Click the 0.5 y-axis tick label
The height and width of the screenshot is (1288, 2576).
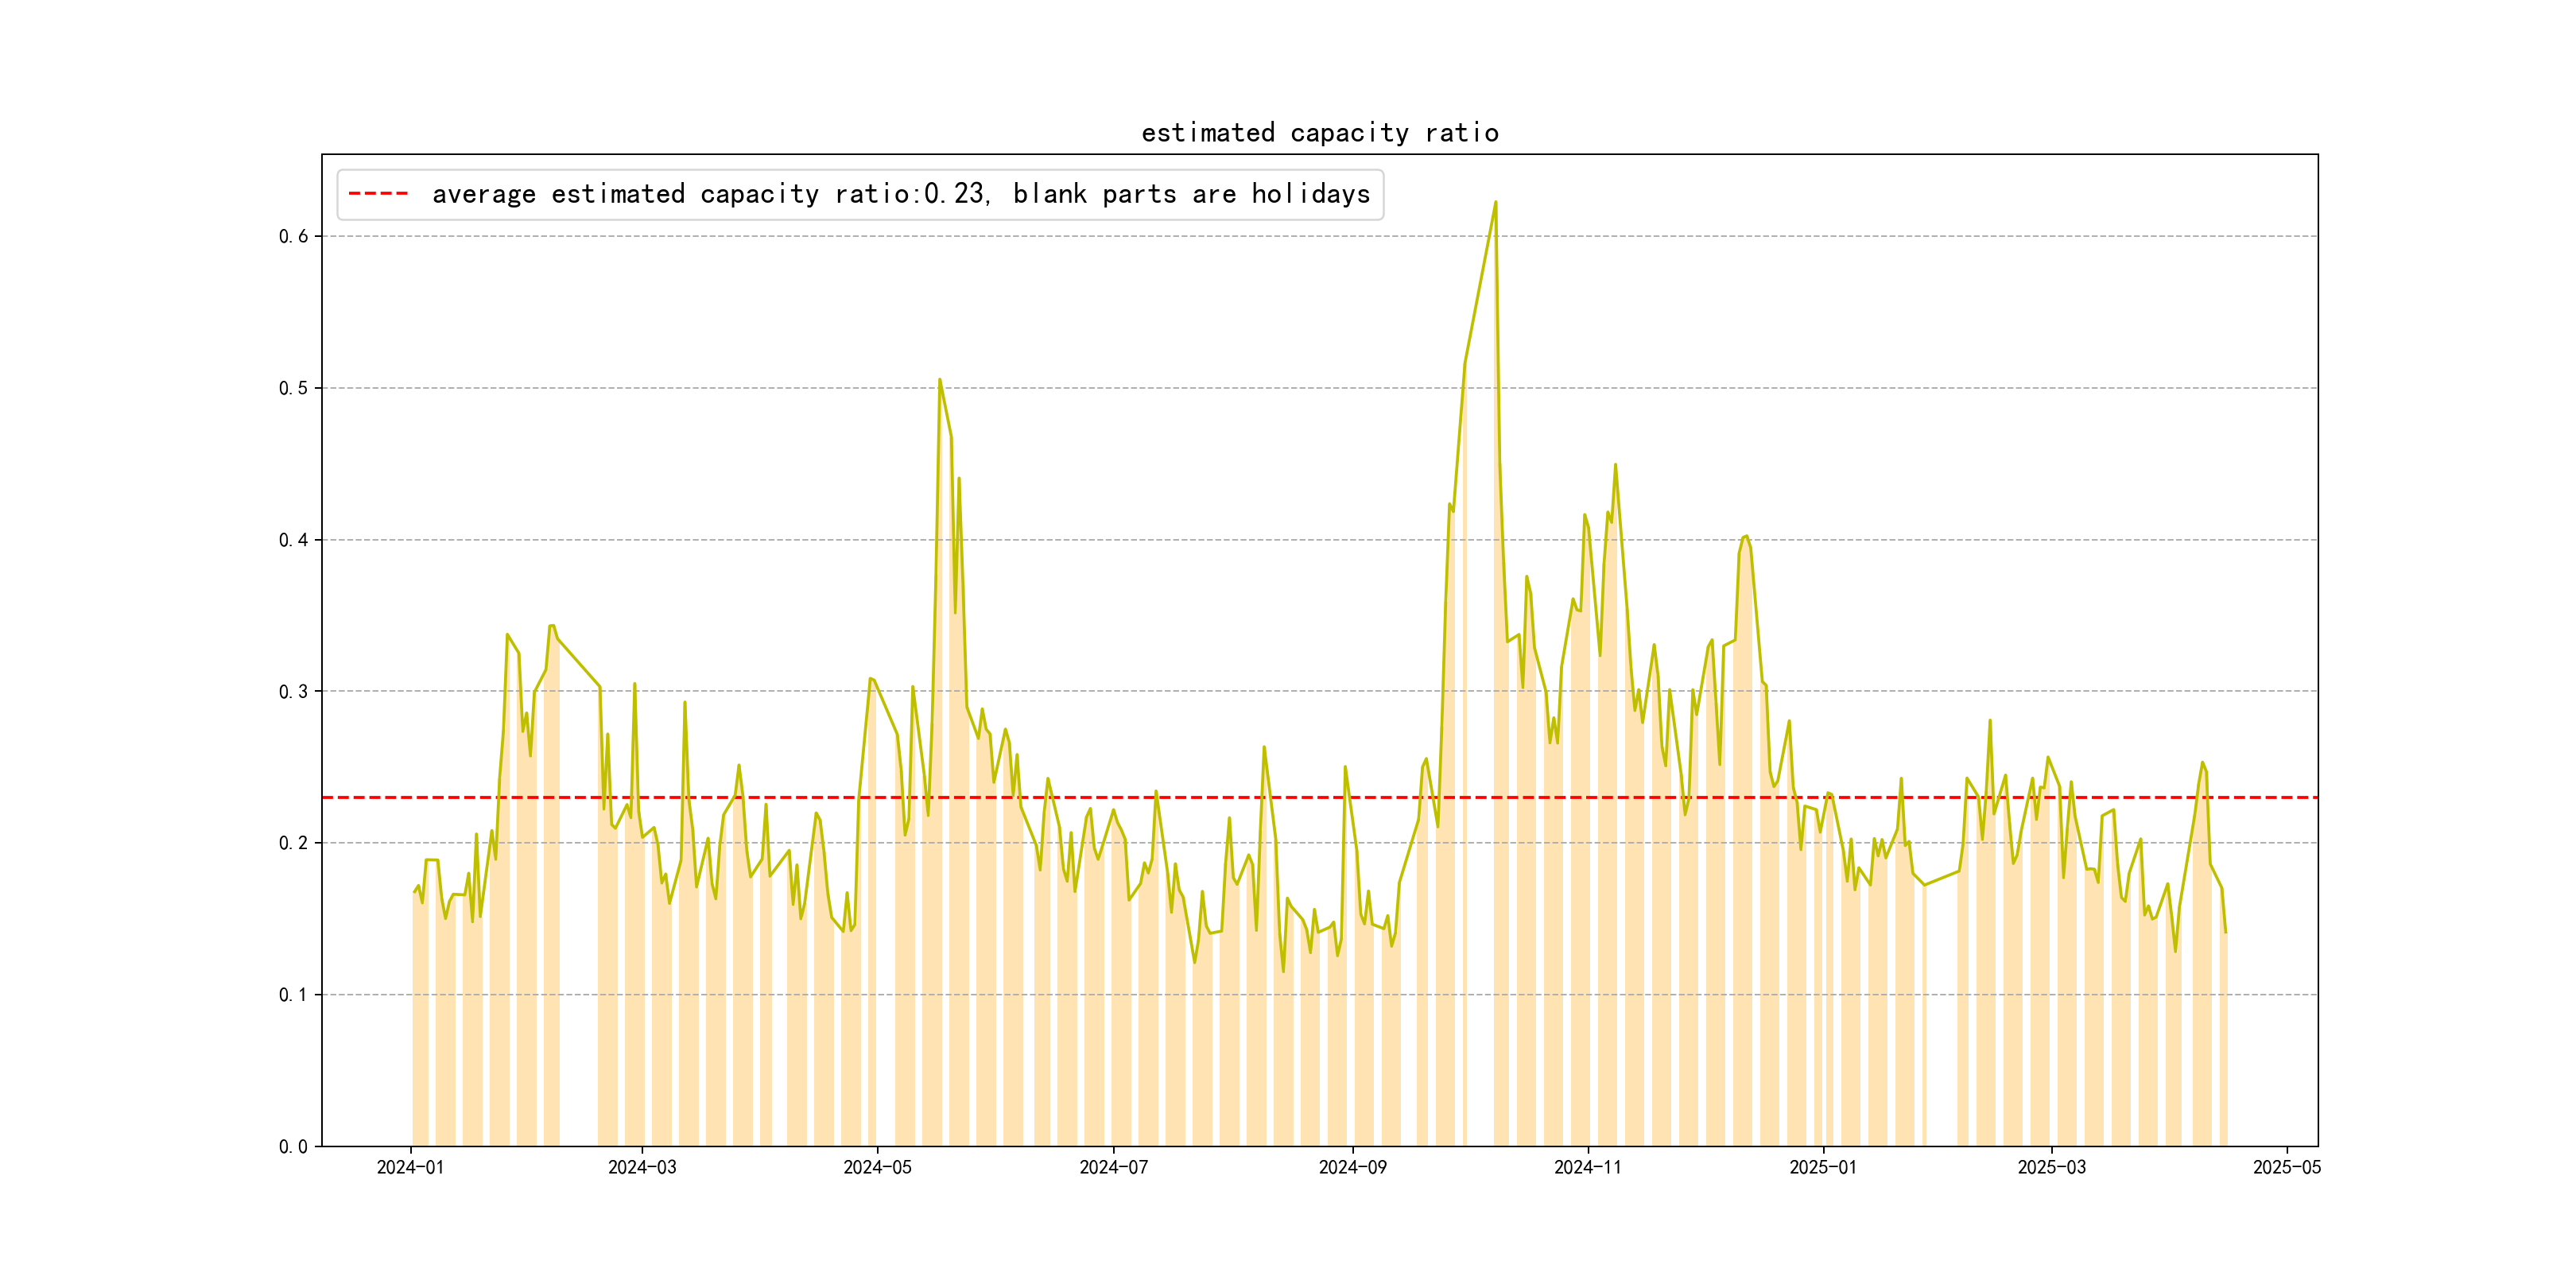tap(293, 388)
